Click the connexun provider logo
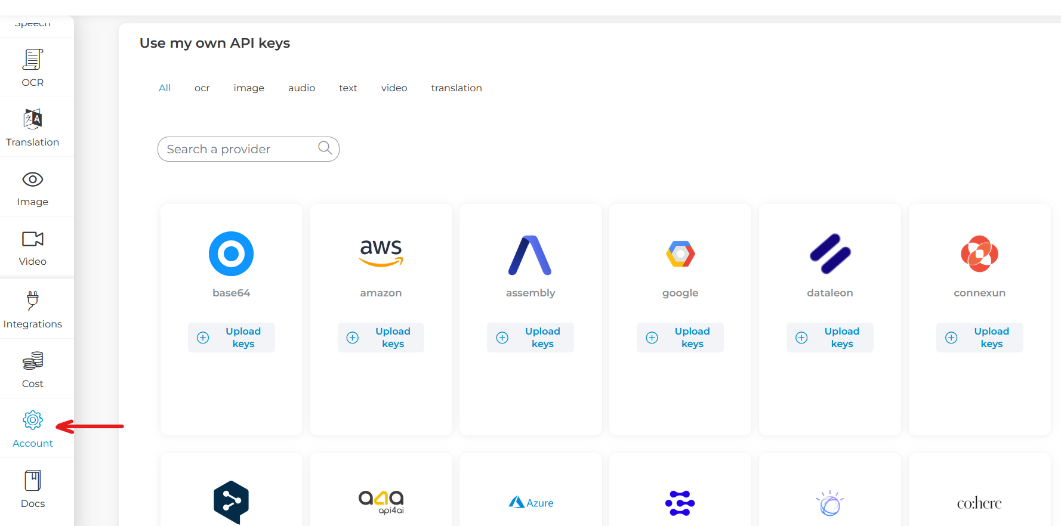Viewport: 1061px width, 526px height. pyautogui.click(x=979, y=254)
